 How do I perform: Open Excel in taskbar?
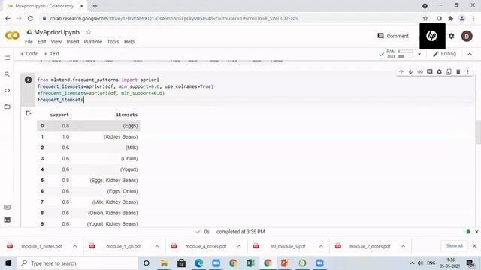point(250,263)
